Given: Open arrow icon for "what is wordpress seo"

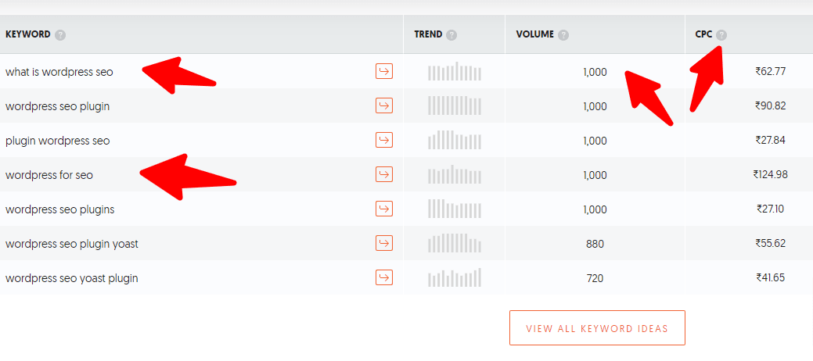Looking at the screenshot, I should pos(384,71).
